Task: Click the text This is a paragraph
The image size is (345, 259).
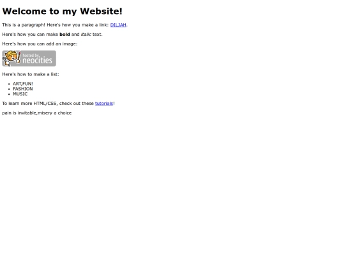Action: (24, 25)
